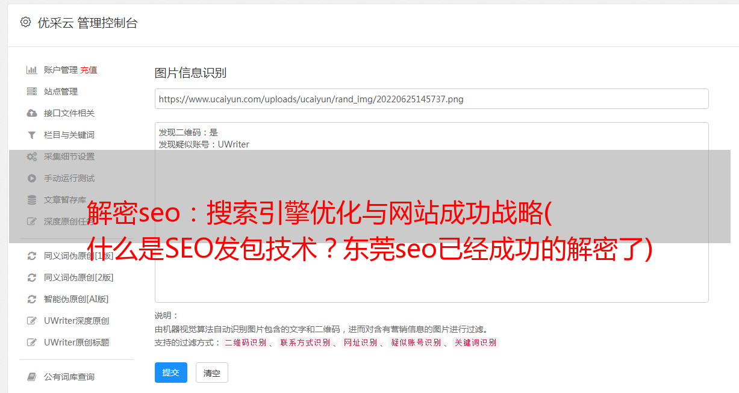Screen dimensions: 739x393
Task: Click the blue 提交 submit button
Action: click(171, 373)
